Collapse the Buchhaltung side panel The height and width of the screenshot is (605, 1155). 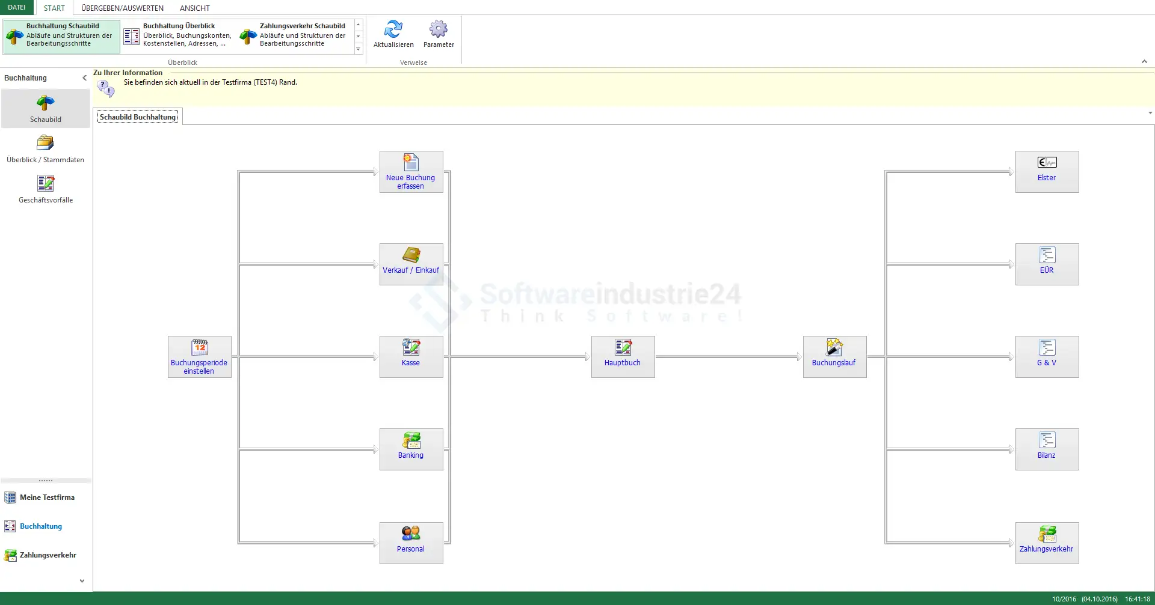pyautogui.click(x=84, y=78)
